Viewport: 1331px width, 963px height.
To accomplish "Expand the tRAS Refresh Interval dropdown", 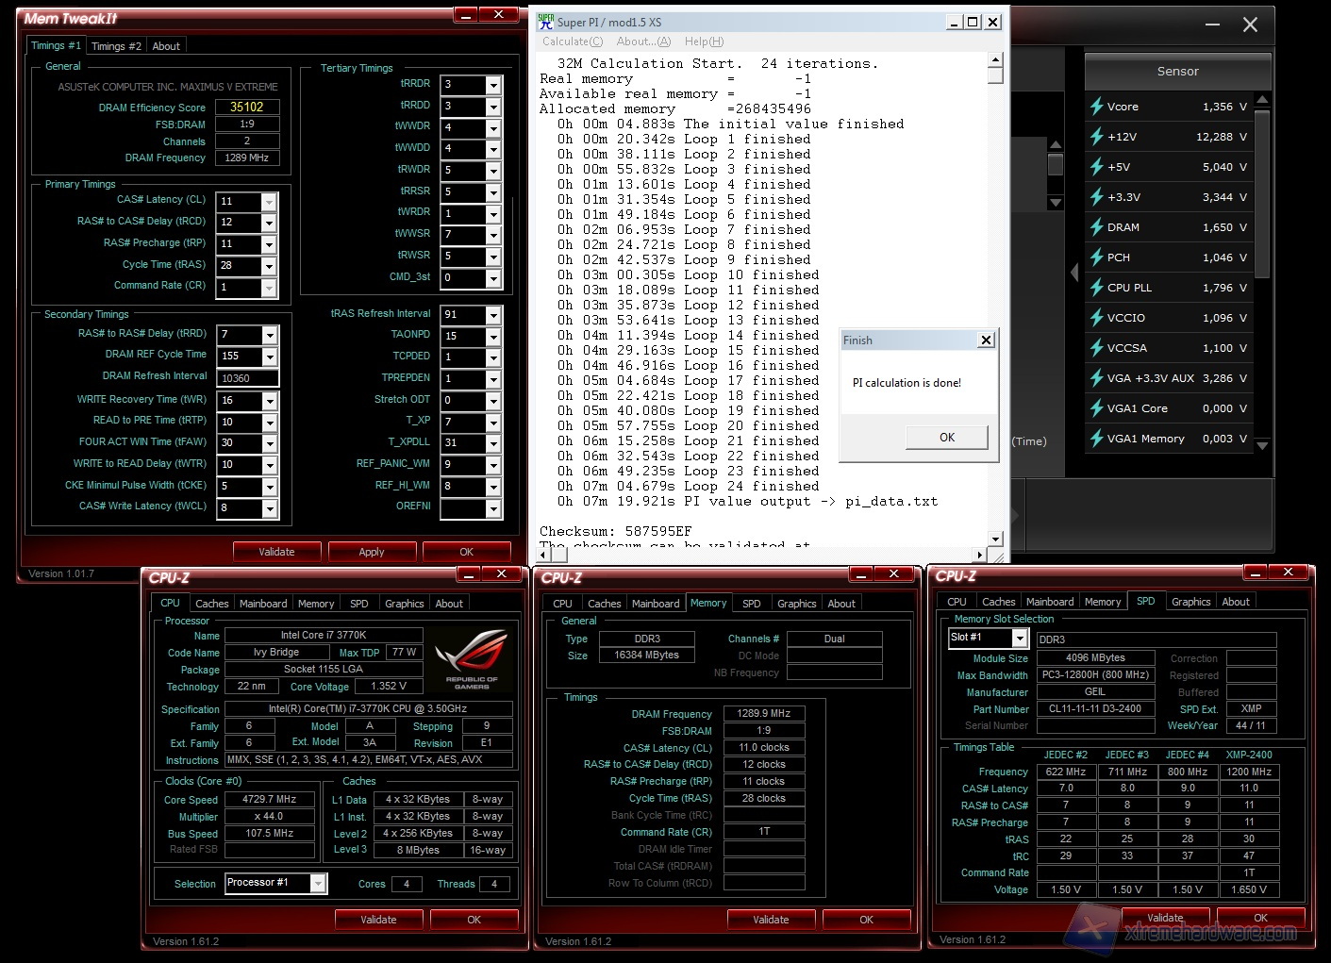I will 492,315.
